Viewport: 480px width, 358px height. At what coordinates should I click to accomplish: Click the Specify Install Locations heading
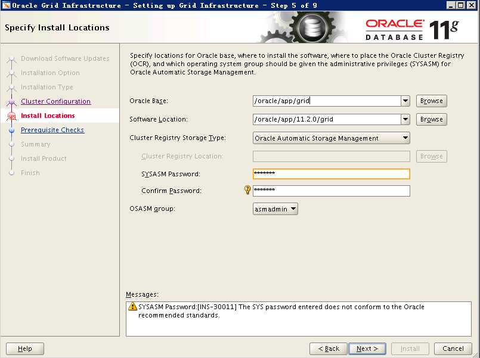(x=57, y=27)
